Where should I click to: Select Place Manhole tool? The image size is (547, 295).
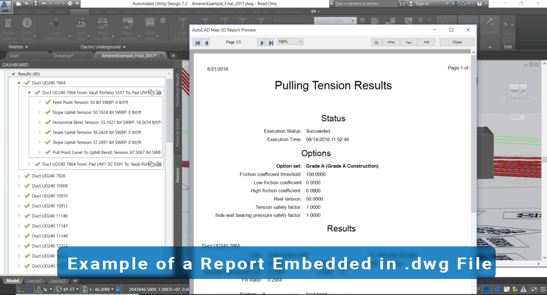[103, 29]
